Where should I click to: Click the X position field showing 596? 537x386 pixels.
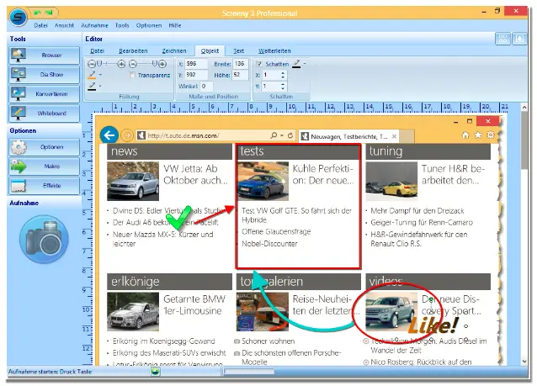(x=196, y=64)
